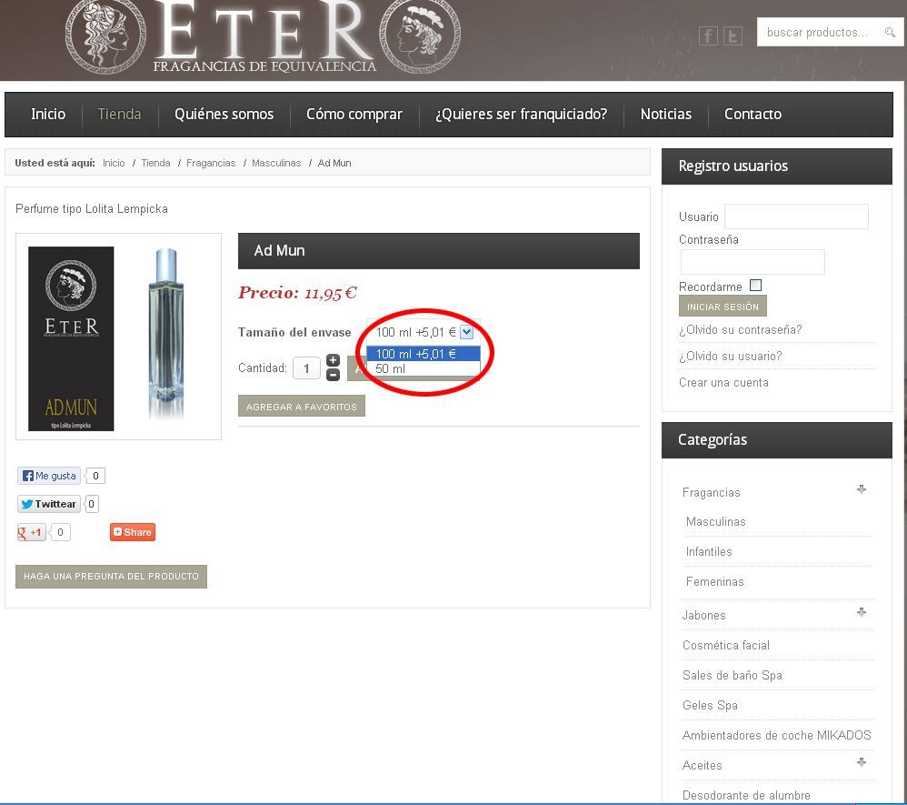Image resolution: width=907 pixels, height=805 pixels.
Task: Click Inicio in the breadcrumb
Action: coord(114,164)
